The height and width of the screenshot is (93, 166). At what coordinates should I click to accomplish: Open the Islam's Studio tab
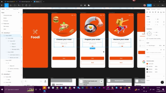(11, 2)
